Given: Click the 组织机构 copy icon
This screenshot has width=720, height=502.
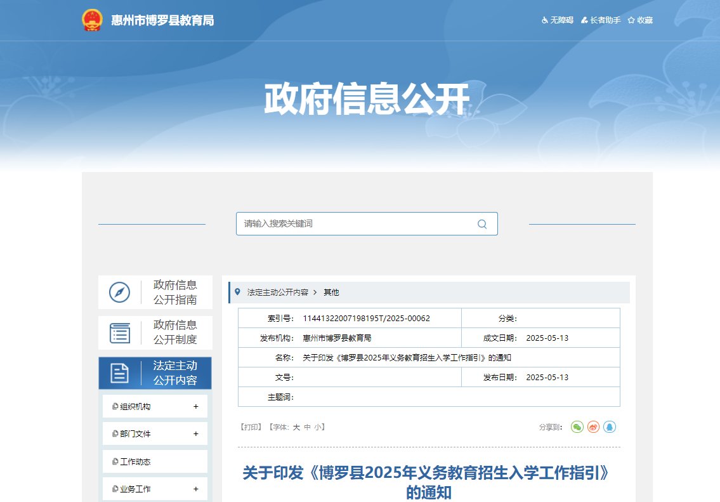Looking at the screenshot, I should [115, 406].
